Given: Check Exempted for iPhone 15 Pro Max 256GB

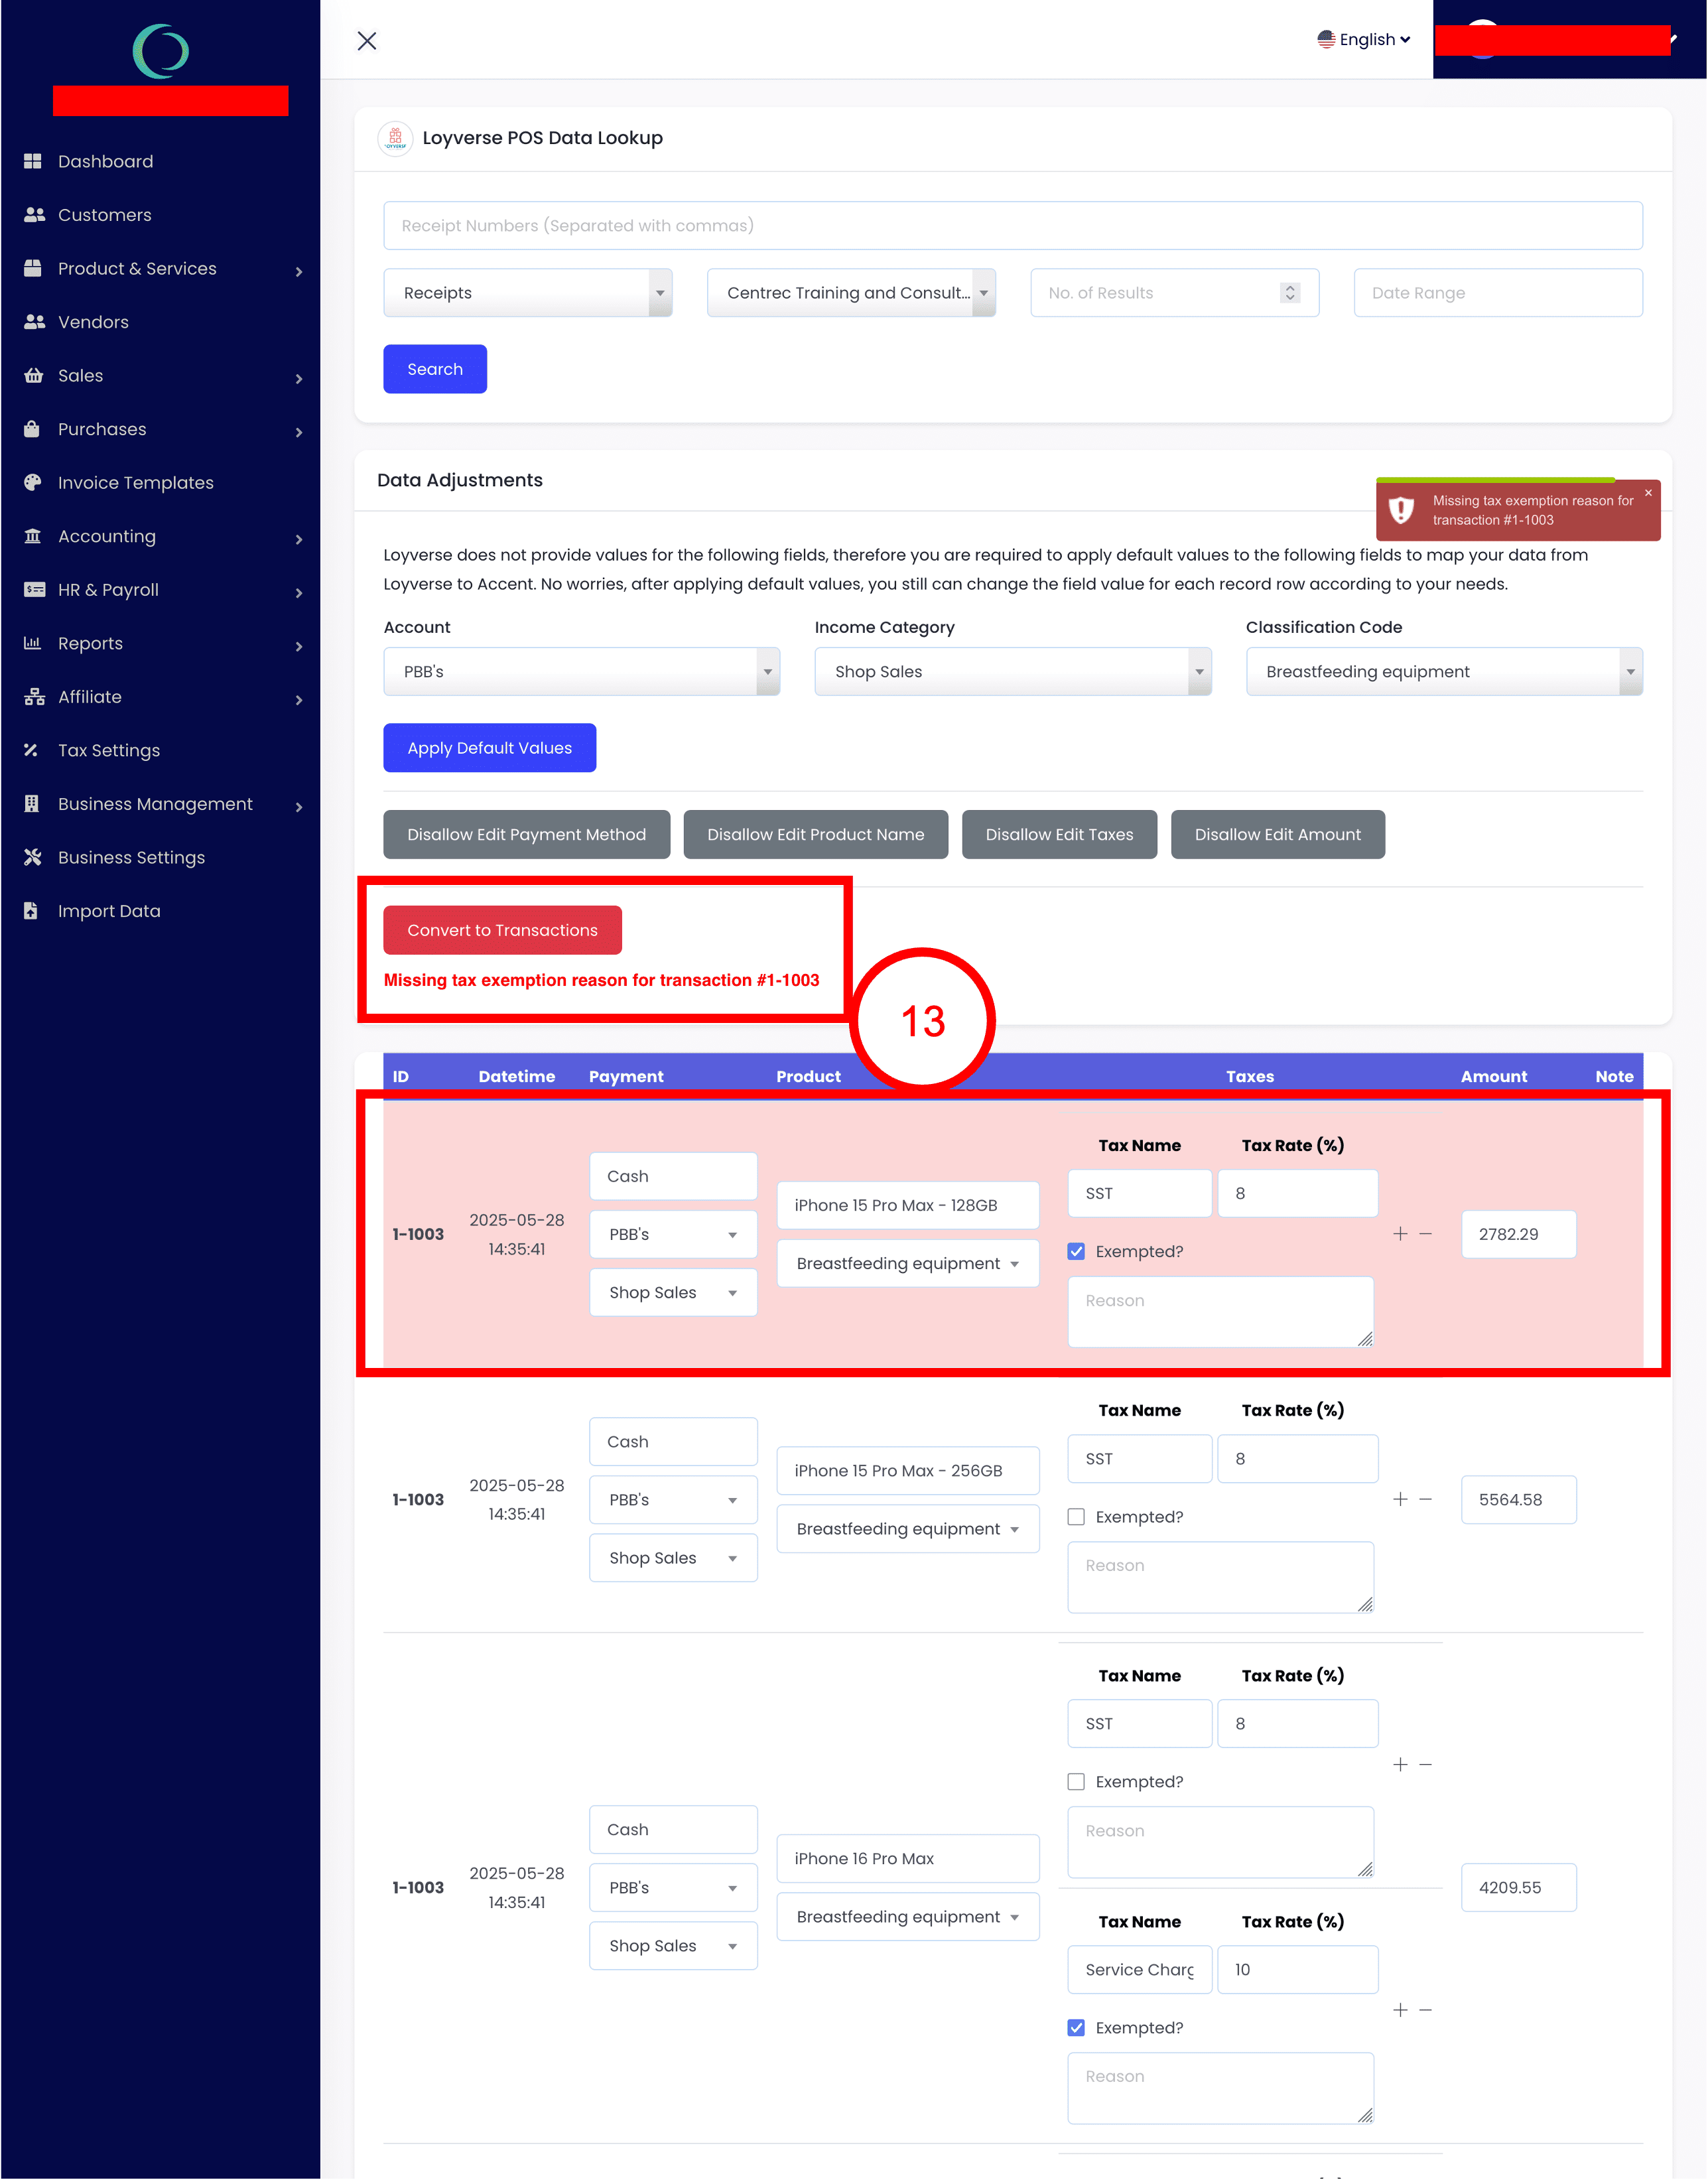Looking at the screenshot, I should pyautogui.click(x=1076, y=1516).
